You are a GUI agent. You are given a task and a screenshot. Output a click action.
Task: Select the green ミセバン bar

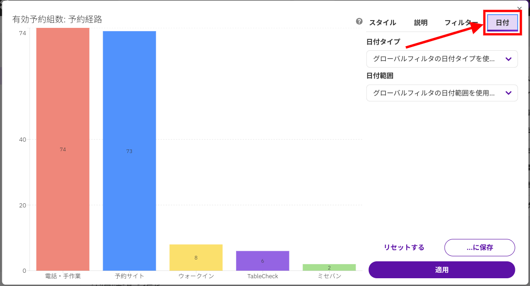click(x=329, y=267)
